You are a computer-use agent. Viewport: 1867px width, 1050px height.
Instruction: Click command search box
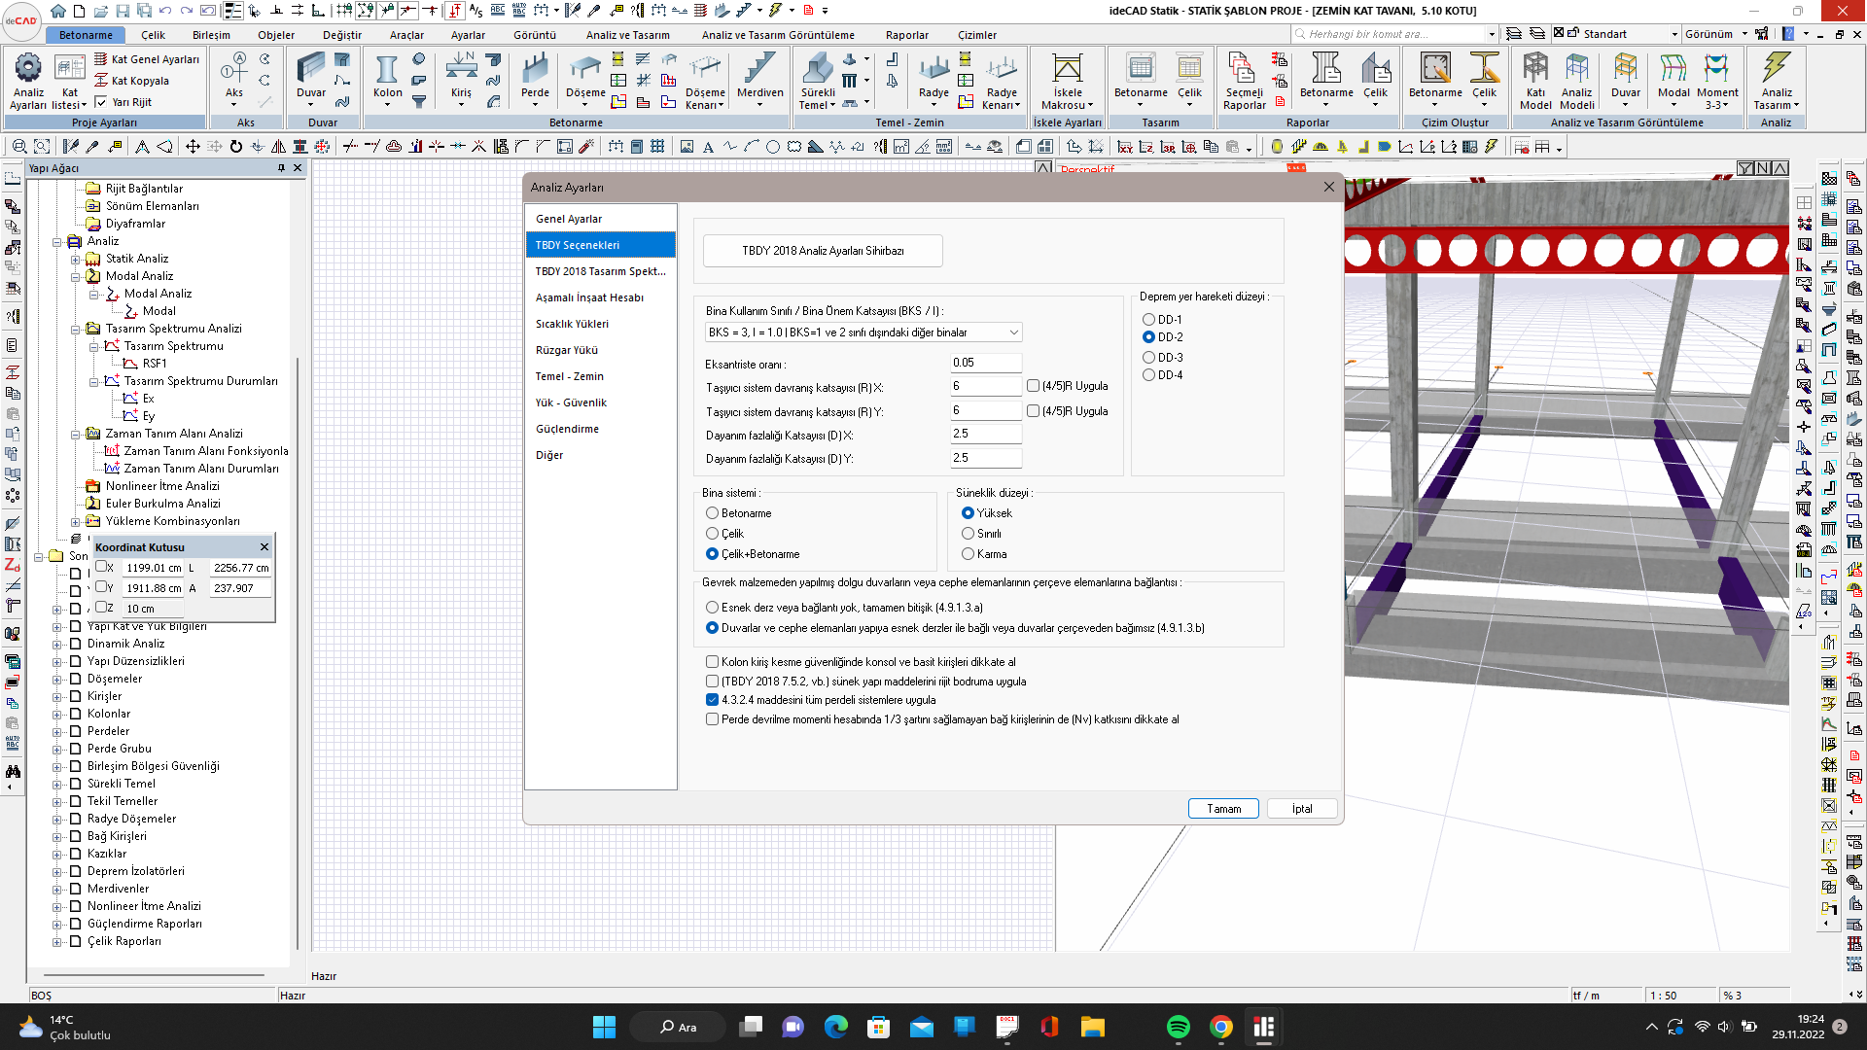(1394, 34)
